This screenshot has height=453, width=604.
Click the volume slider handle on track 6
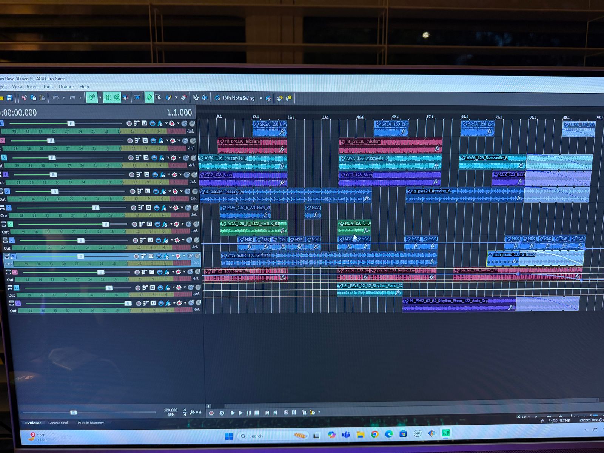click(96, 208)
